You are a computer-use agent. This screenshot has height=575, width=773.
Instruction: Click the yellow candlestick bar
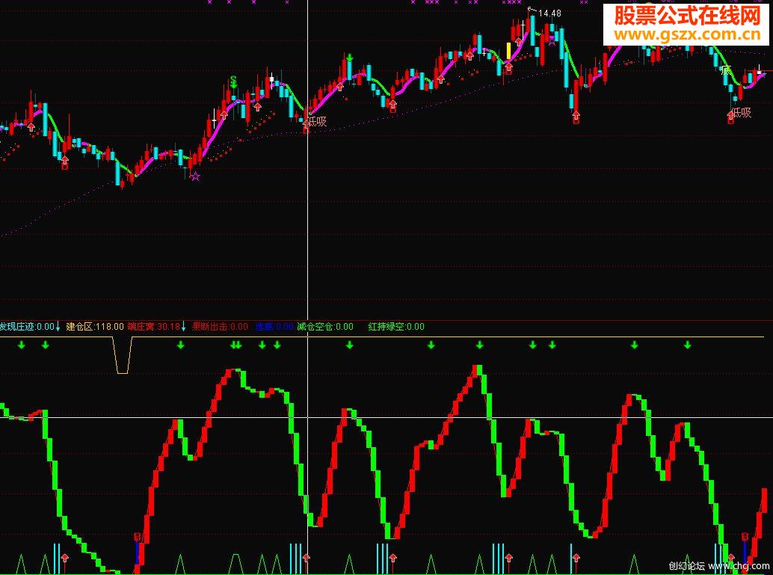pos(509,52)
